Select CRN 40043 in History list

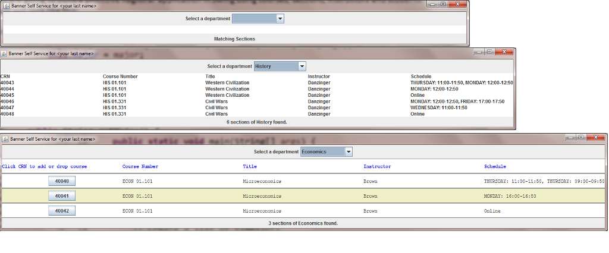click(x=7, y=83)
